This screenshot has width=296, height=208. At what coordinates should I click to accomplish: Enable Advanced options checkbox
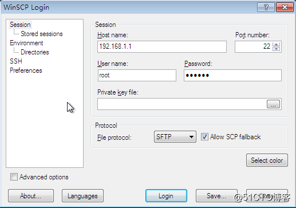click(14, 177)
